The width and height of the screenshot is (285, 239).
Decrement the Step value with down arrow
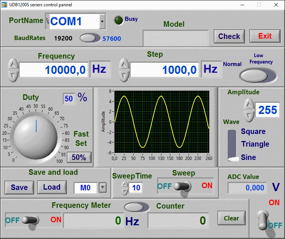(124, 75)
